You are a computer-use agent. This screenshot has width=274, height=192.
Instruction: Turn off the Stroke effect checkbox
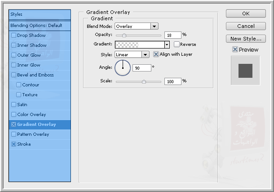pyautogui.click(x=13, y=144)
